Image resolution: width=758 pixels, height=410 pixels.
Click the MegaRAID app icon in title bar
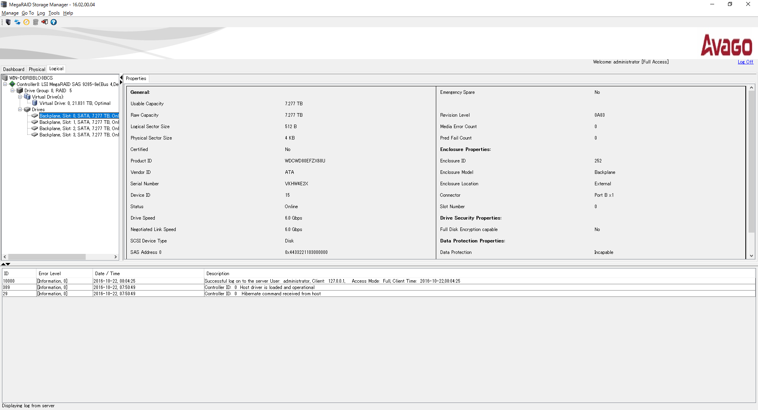pos(4,4)
